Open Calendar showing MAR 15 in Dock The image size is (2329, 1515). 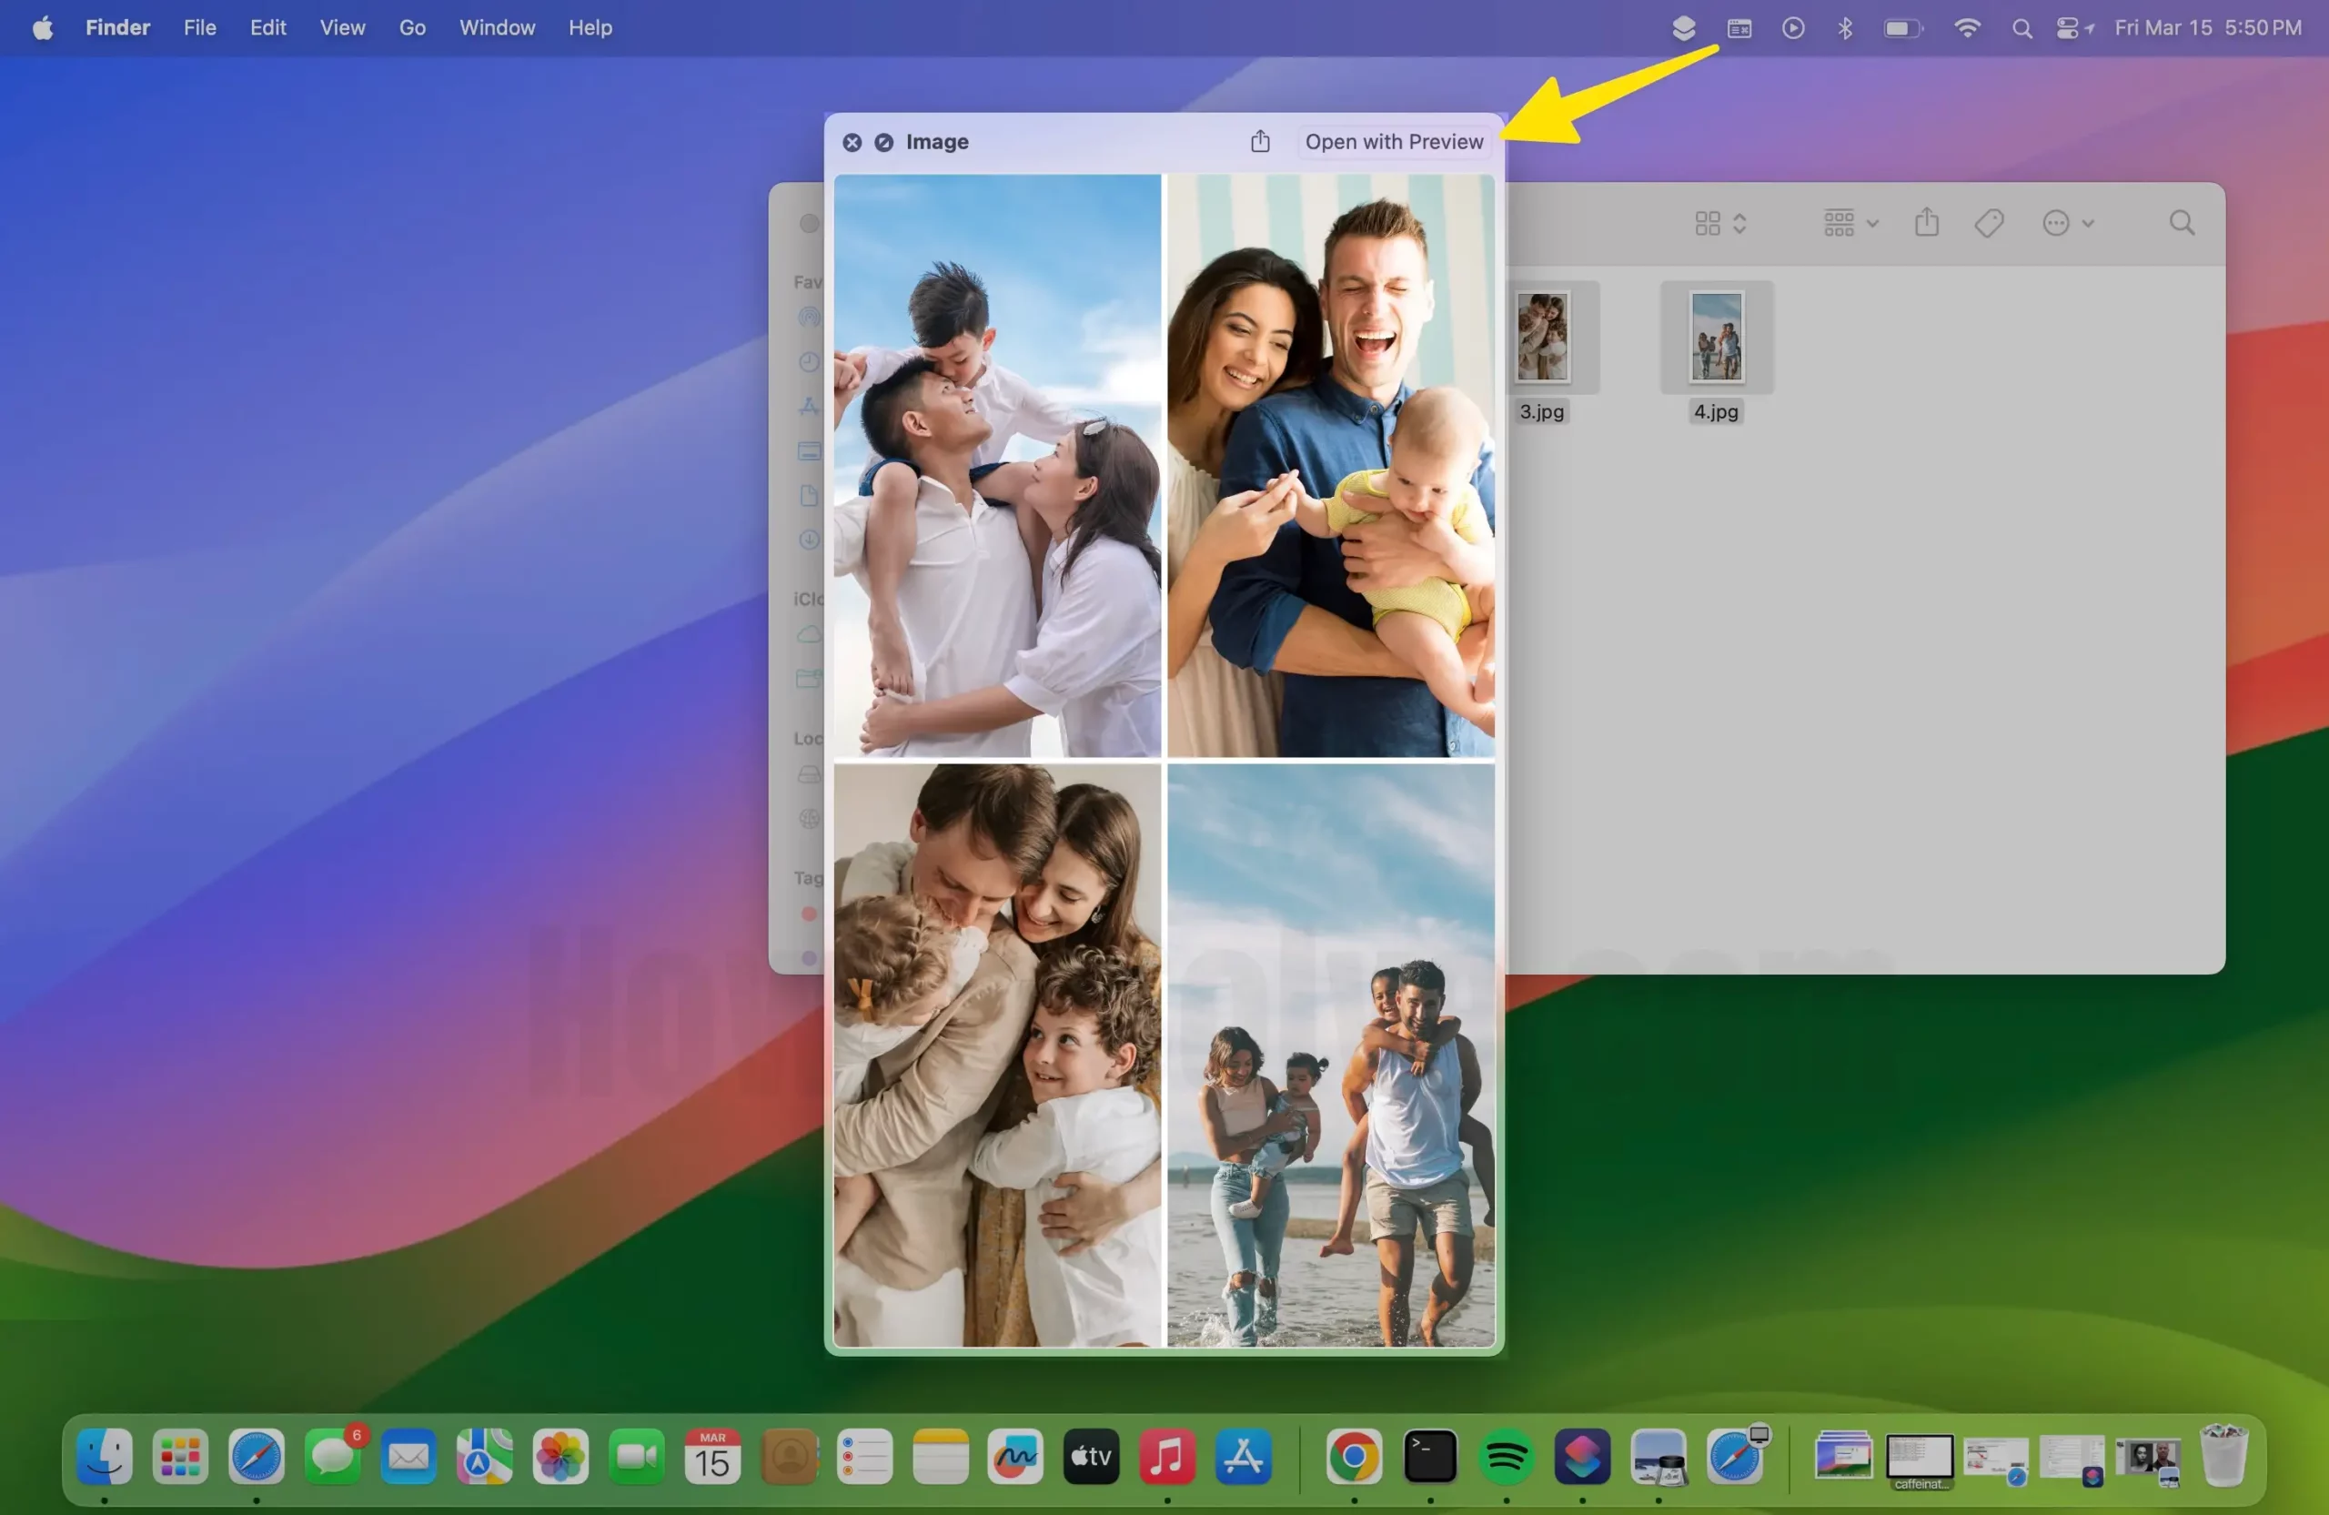712,1456
